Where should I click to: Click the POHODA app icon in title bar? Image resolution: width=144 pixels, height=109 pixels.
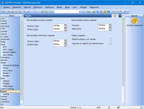(x=3, y=3)
